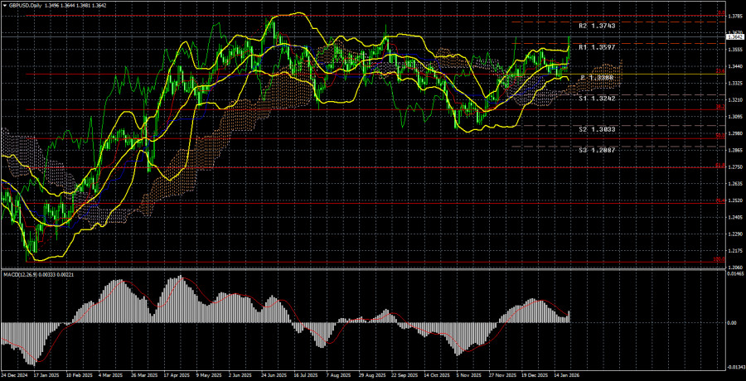Click the 38.2 Fibonacci level label
746x381 pixels.
coord(720,108)
